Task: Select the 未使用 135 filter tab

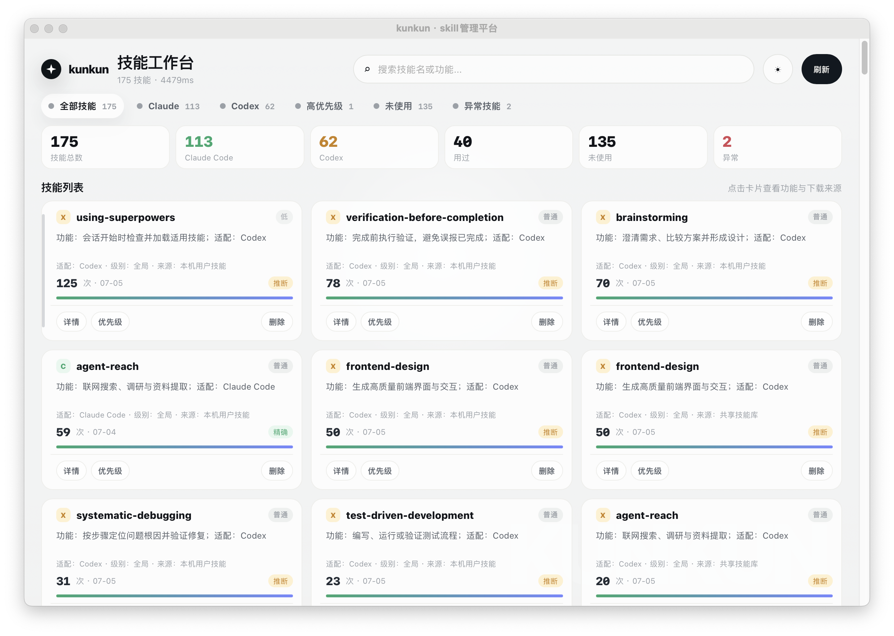Action: (403, 106)
